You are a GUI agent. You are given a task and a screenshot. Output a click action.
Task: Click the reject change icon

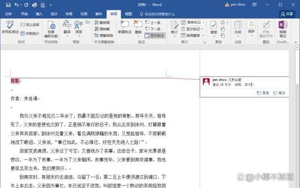point(223,23)
